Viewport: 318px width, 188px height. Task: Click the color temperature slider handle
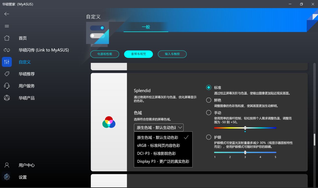[245, 128]
